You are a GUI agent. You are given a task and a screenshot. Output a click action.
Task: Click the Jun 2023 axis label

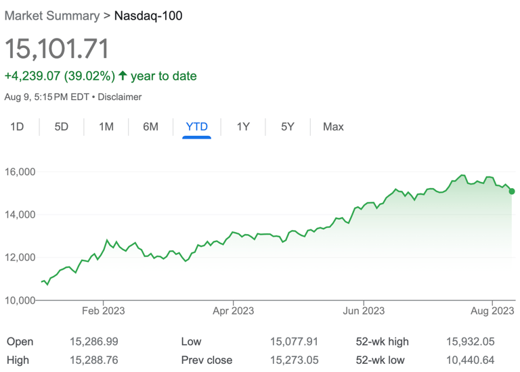tap(364, 310)
